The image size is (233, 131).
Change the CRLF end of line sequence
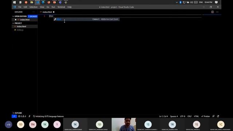(189, 116)
